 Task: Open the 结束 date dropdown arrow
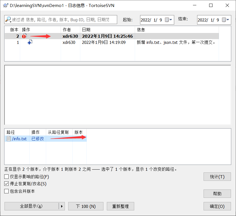228,20
